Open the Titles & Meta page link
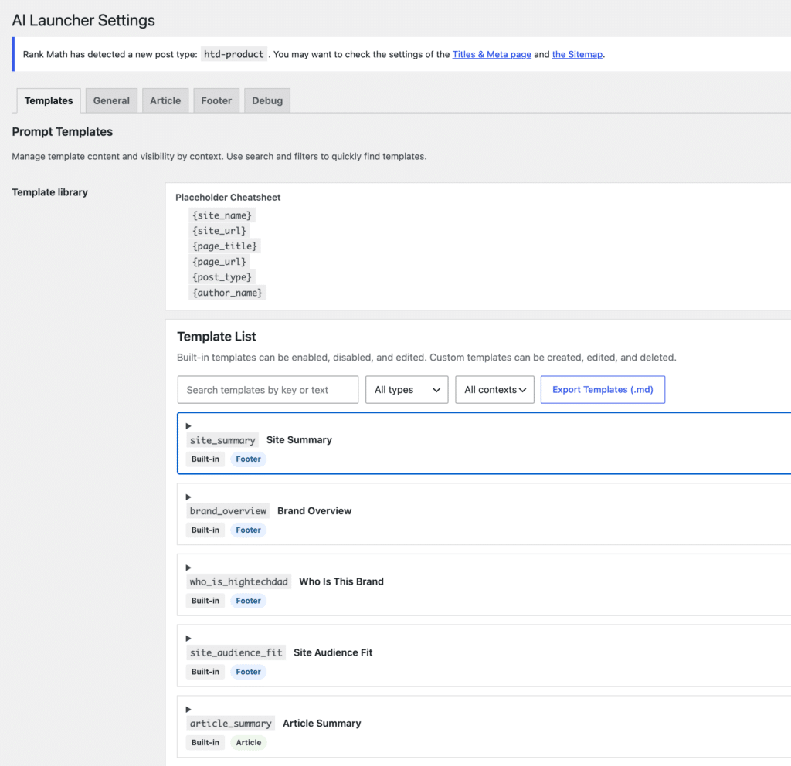The width and height of the screenshot is (791, 766). [x=492, y=55]
